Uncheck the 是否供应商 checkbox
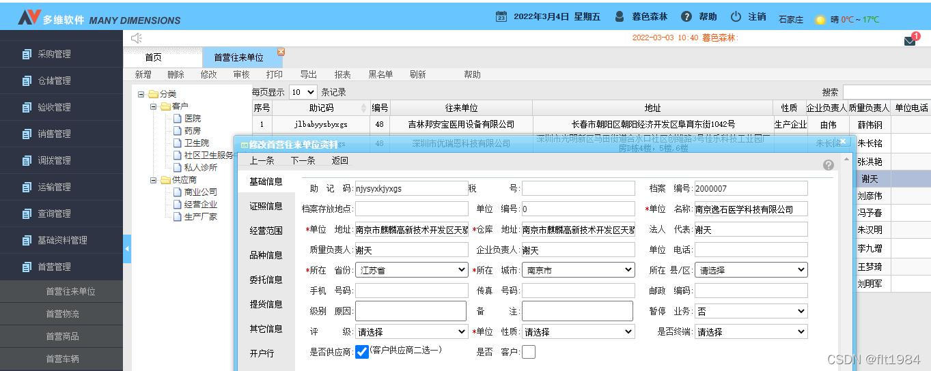The image size is (931, 371). pos(362,352)
